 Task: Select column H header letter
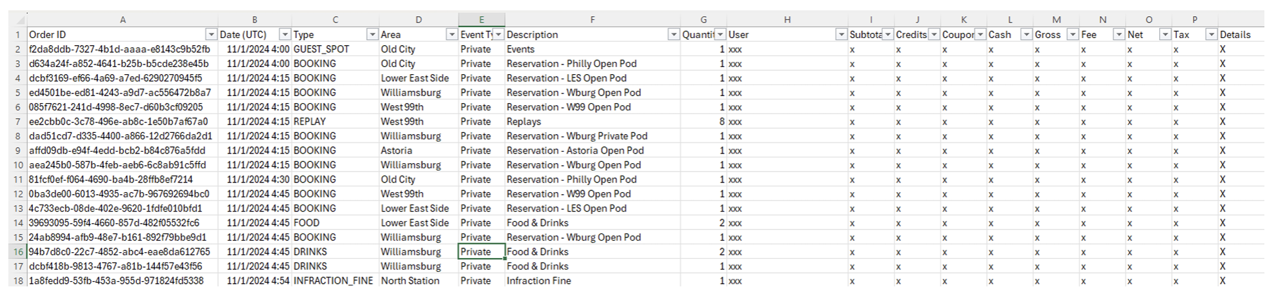(x=787, y=20)
